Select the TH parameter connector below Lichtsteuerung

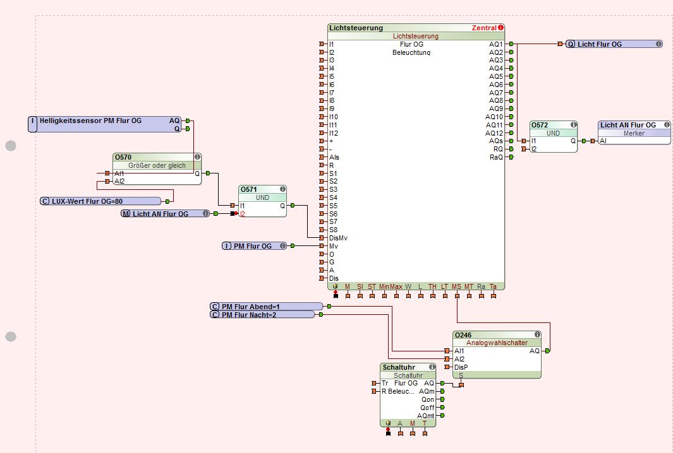[x=433, y=296]
